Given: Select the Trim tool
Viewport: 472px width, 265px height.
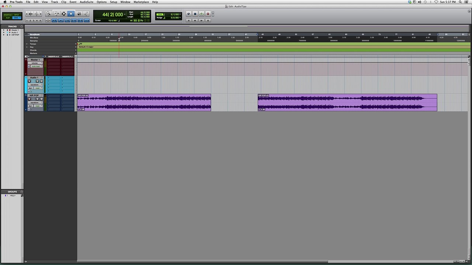Looking at the screenshot, I should click(x=56, y=13).
